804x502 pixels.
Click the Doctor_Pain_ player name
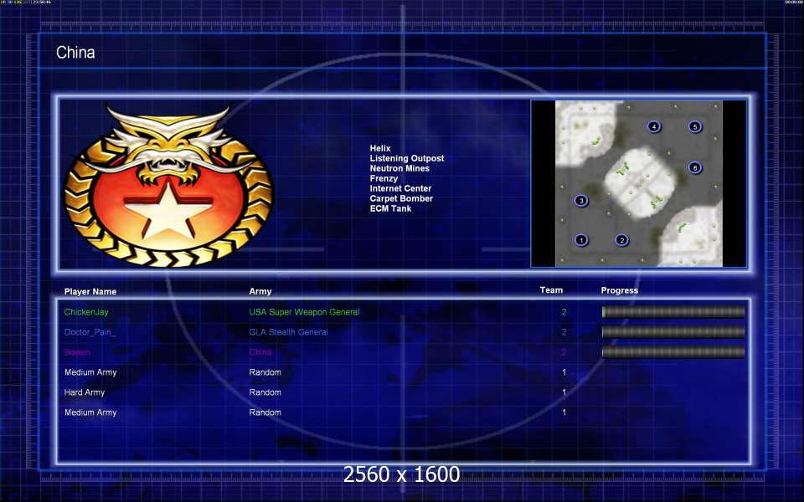tap(90, 332)
